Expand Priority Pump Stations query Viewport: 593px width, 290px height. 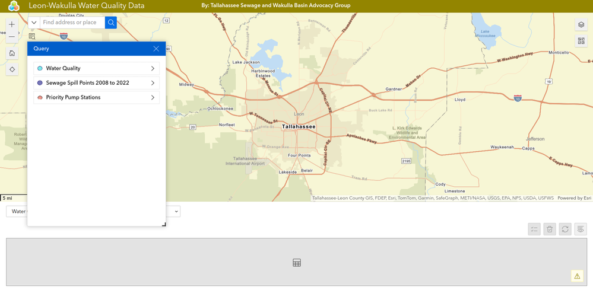coord(96,97)
